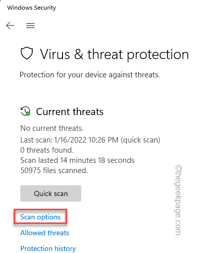Click the Current threats section heading
Image resolution: width=197 pixels, height=253 pixels.
(70, 111)
